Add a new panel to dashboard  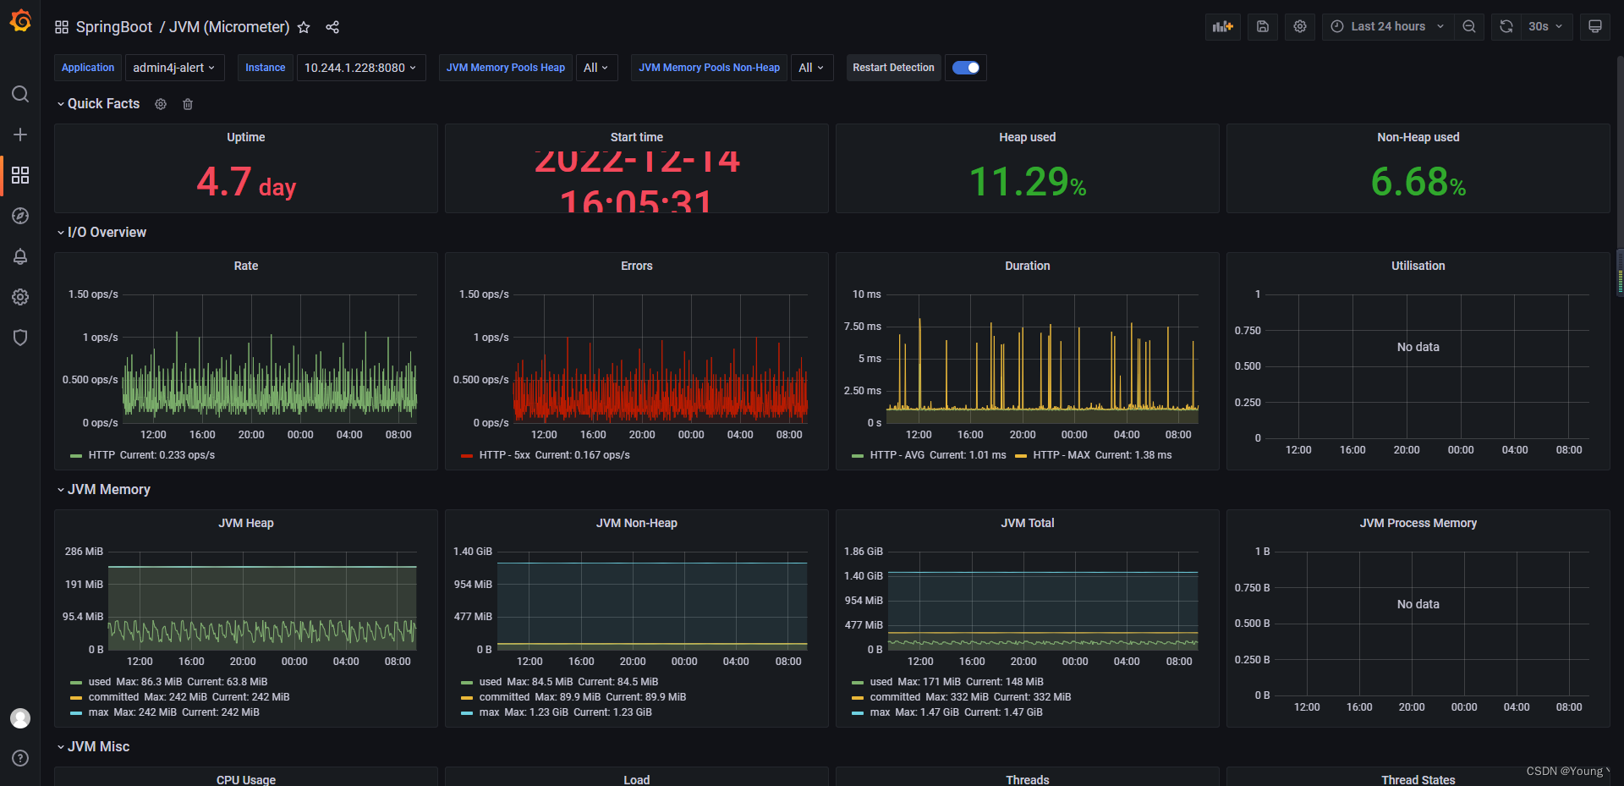1223,26
